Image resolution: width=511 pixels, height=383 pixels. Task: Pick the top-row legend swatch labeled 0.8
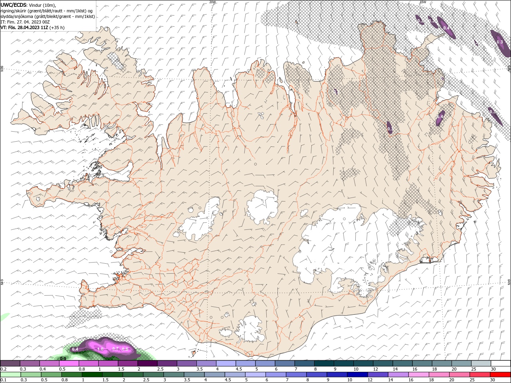pyautogui.click(x=88, y=363)
